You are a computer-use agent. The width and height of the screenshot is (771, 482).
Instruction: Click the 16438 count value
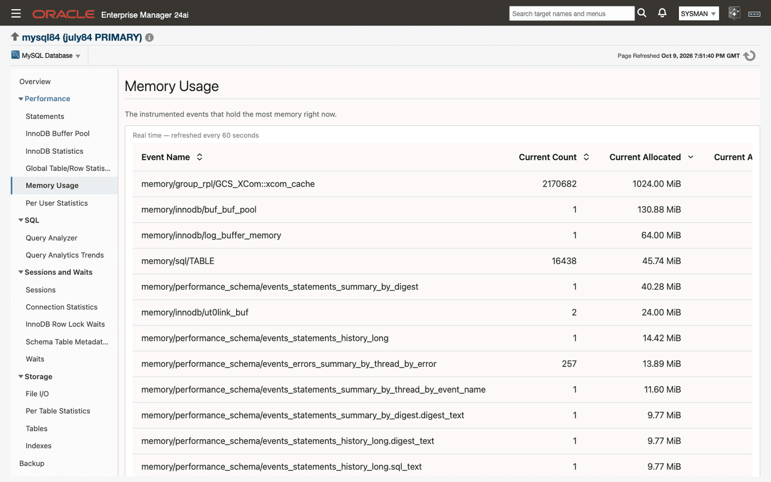(564, 261)
